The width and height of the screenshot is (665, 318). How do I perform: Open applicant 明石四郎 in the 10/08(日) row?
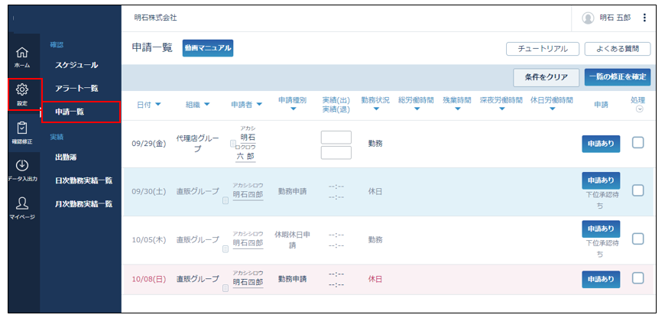pyautogui.click(x=248, y=281)
